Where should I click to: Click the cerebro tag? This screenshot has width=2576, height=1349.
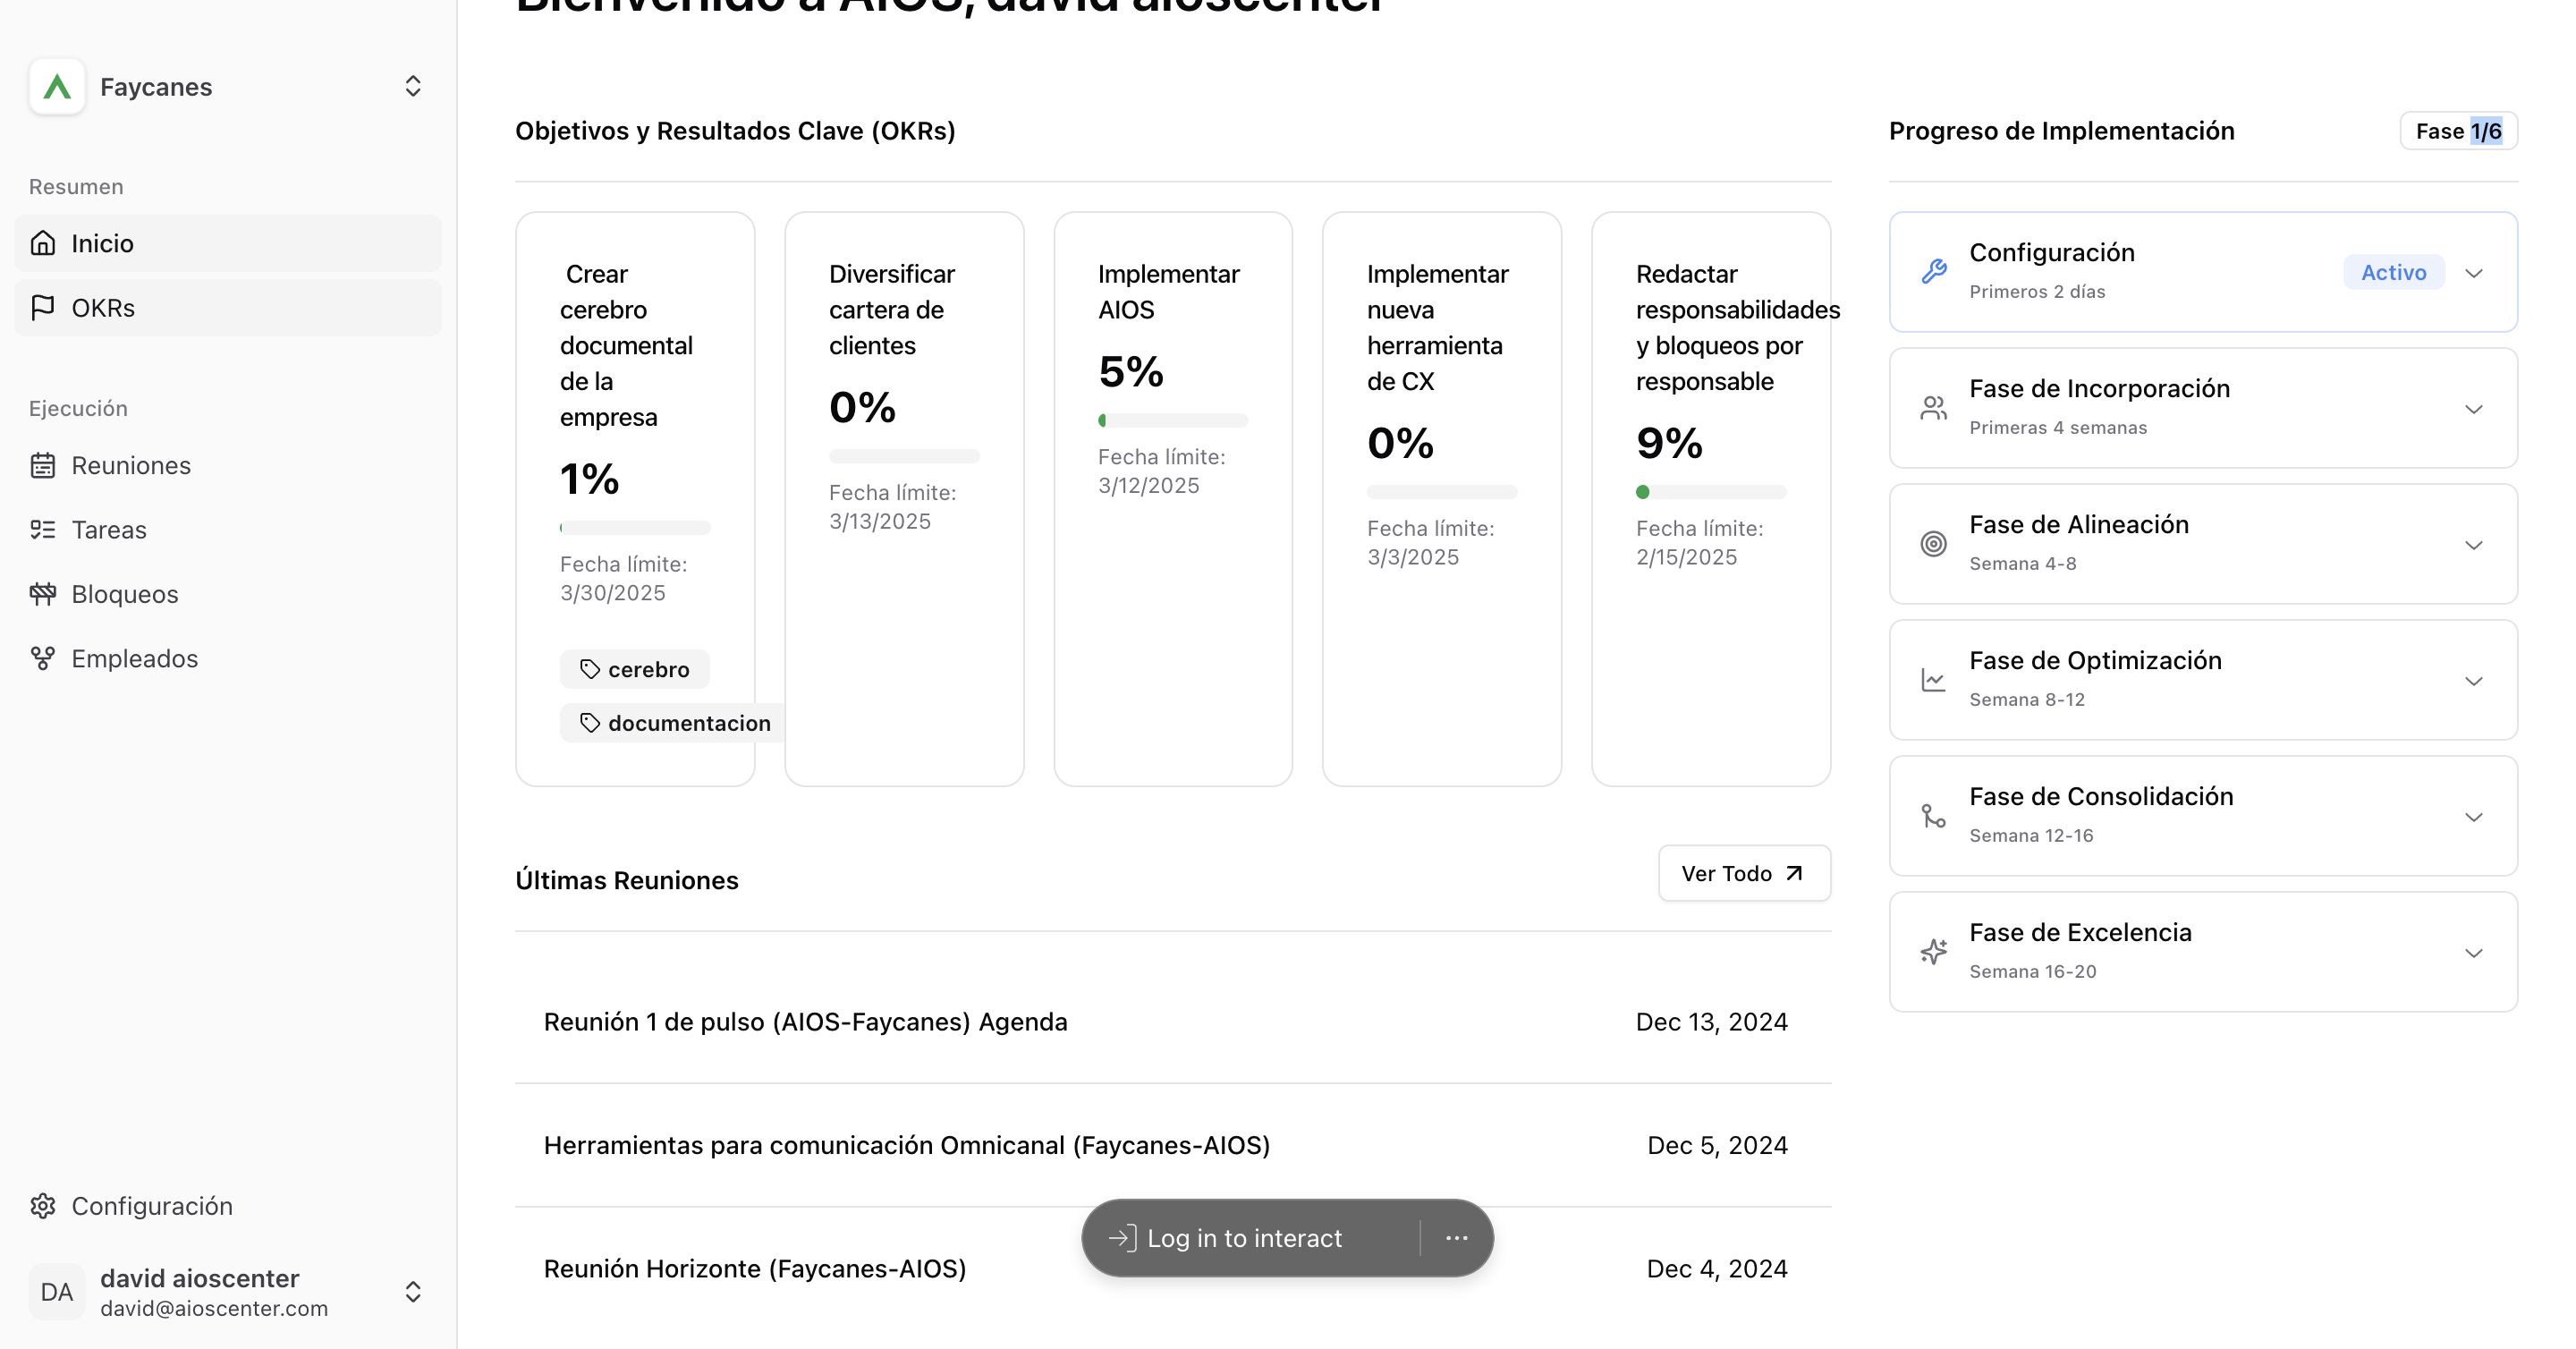[x=635, y=669]
